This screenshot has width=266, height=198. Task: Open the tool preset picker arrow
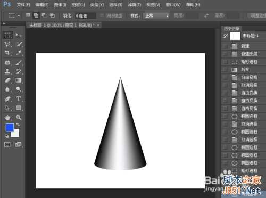click(19, 15)
